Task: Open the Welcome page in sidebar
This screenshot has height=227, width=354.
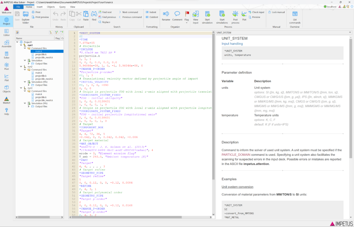Action: [x=6, y=10]
